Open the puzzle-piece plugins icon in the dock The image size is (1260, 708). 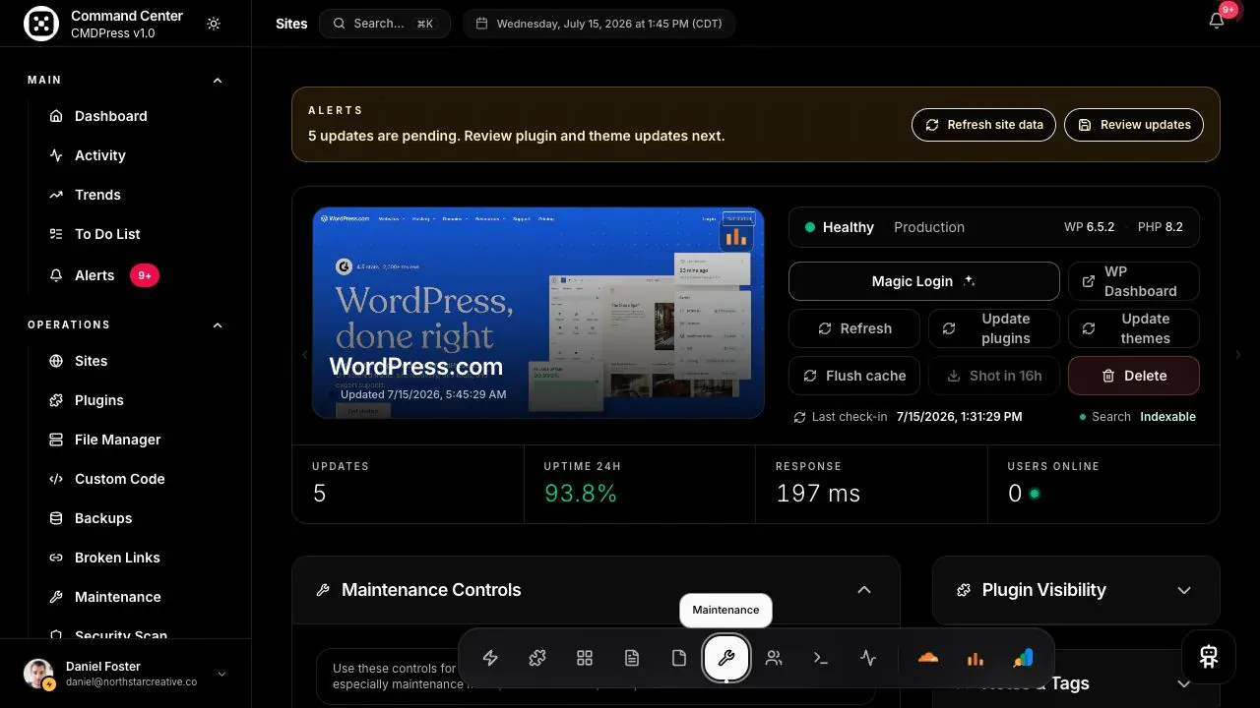pos(537,658)
